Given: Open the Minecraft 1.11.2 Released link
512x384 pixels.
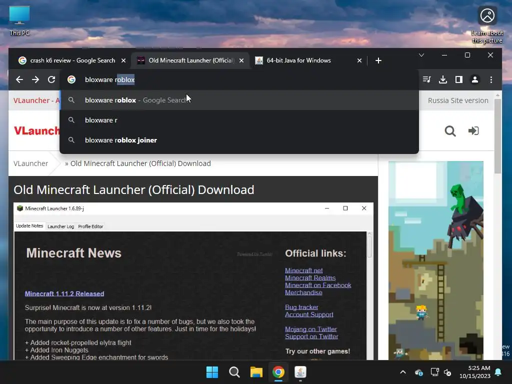Looking at the screenshot, I should click(64, 294).
